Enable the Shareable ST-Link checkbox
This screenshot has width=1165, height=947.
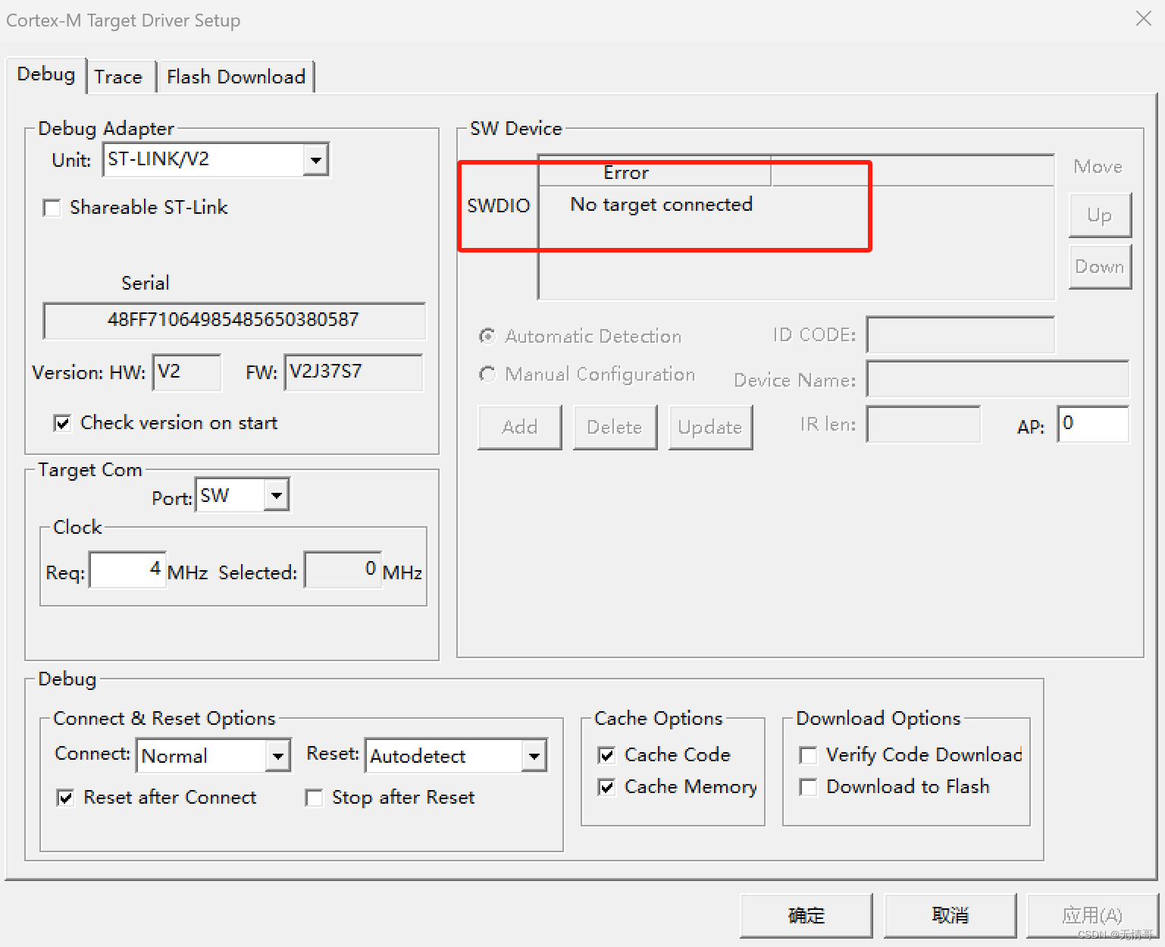[51, 208]
